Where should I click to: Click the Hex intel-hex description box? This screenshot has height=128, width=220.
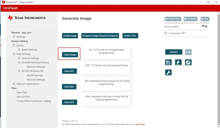(x=107, y=100)
